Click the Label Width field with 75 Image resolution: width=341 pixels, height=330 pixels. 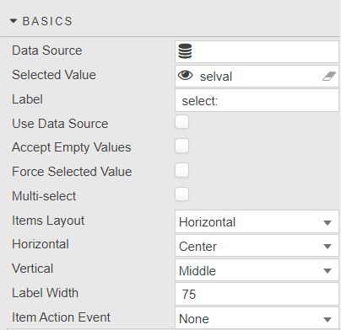[257, 294]
